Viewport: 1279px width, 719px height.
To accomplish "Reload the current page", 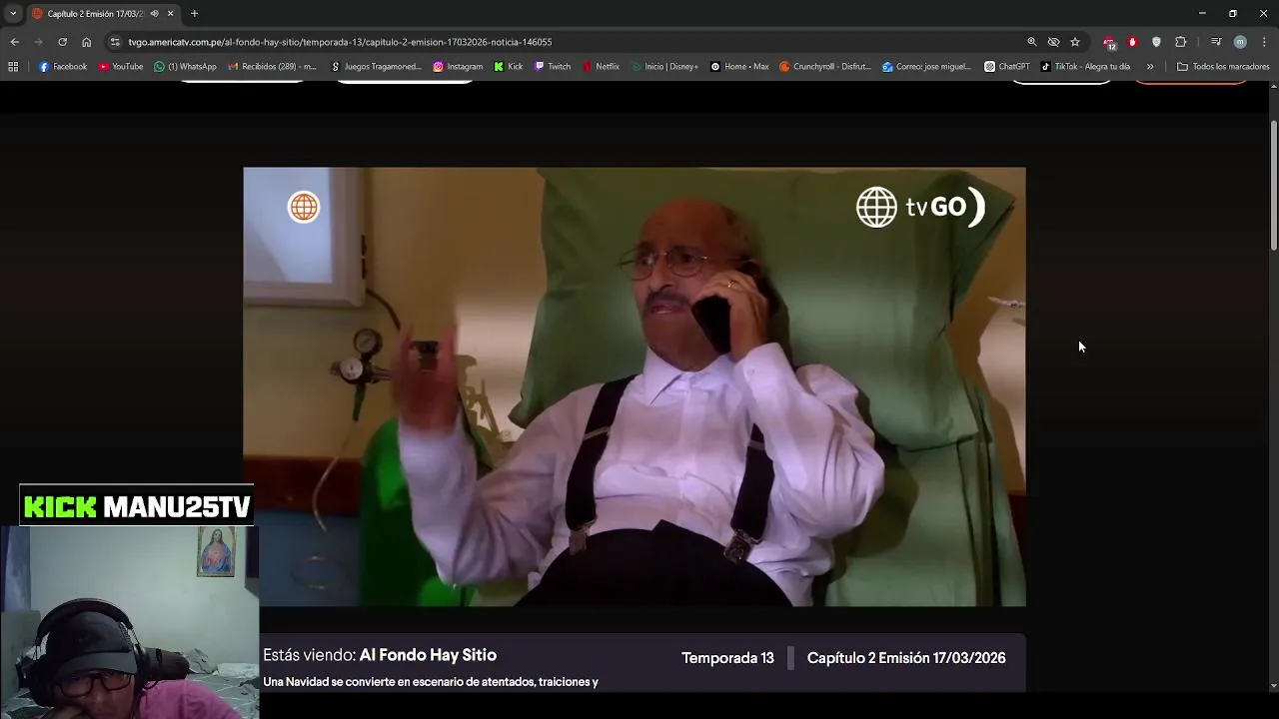I will point(62,42).
